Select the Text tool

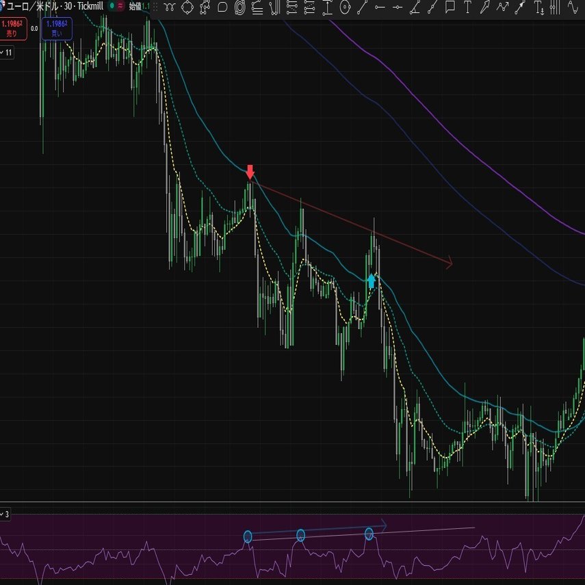[x=467, y=7]
